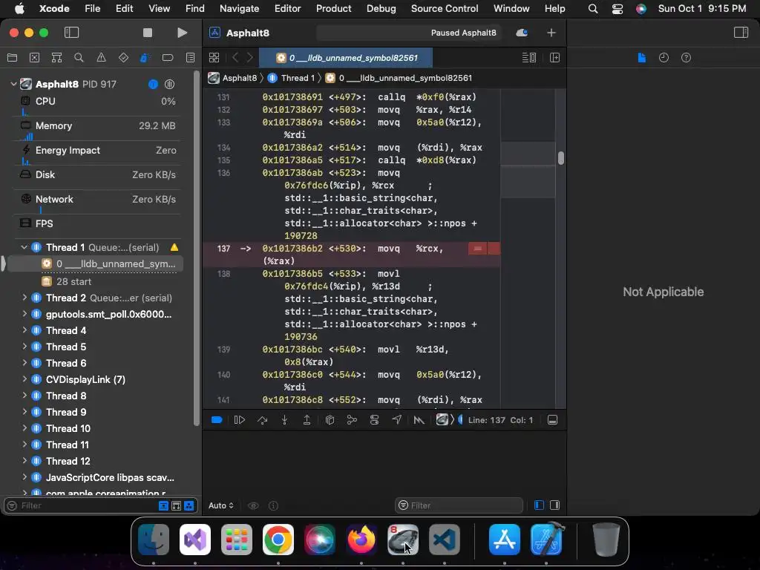The width and height of the screenshot is (760, 570).
Task: Select the Quick Help inspector icon
Action: tap(687, 58)
